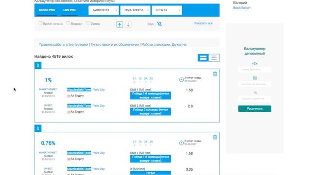Click the Показать все link
311x175 pixels.
tap(203, 23)
